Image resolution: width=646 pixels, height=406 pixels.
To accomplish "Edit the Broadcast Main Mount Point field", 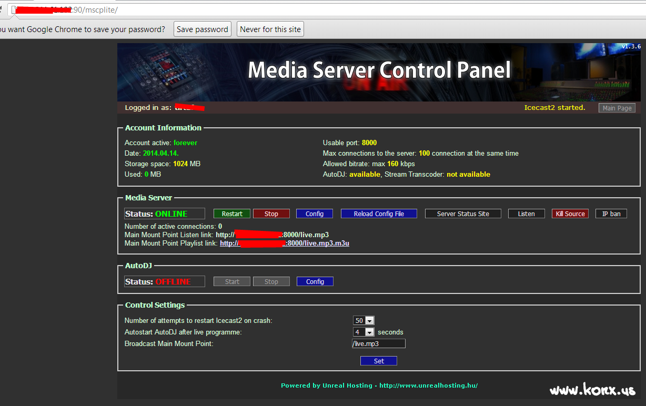I will click(x=378, y=343).
